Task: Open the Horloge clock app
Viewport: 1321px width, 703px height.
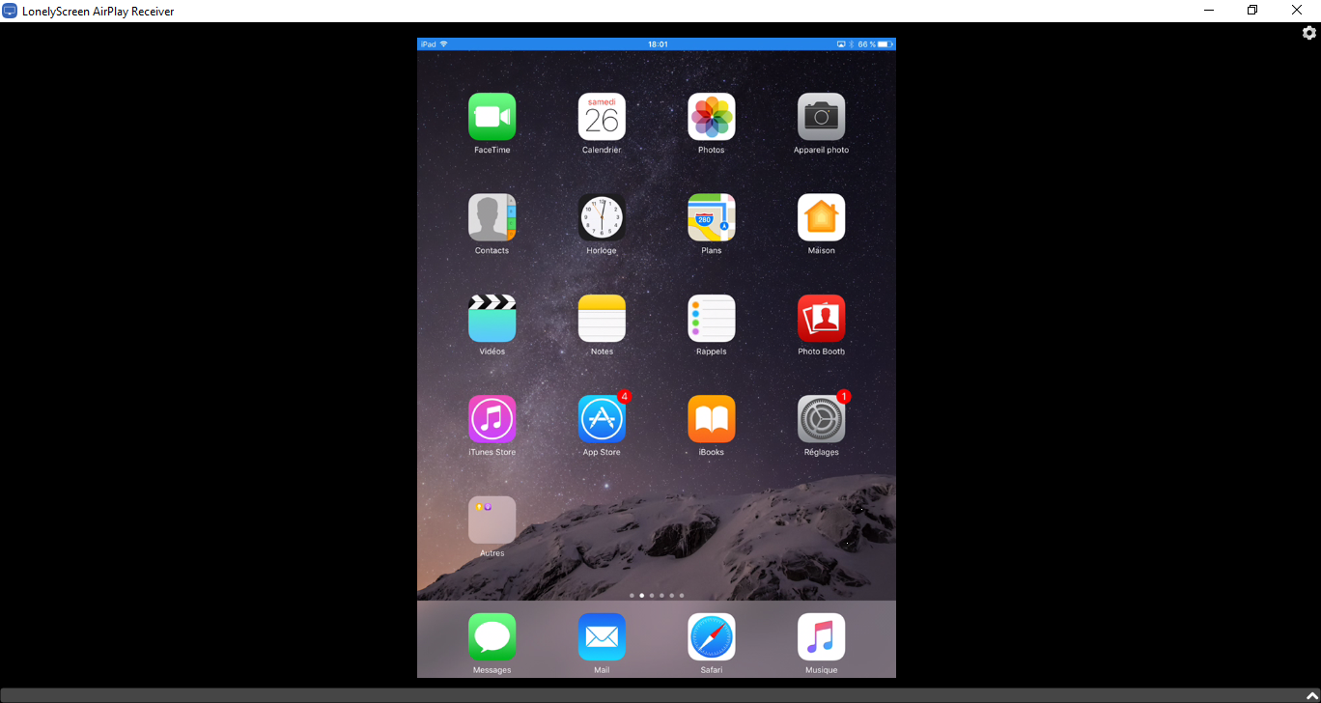Action: (602, 217)
